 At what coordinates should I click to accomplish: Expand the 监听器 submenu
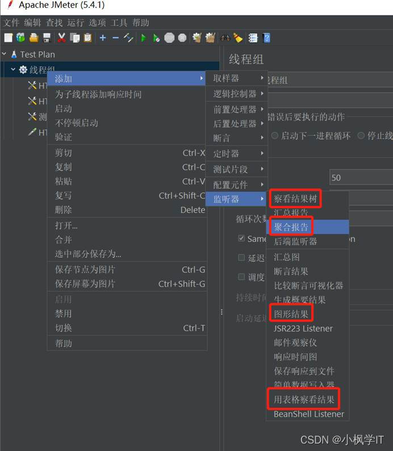[x=237, y=199]
